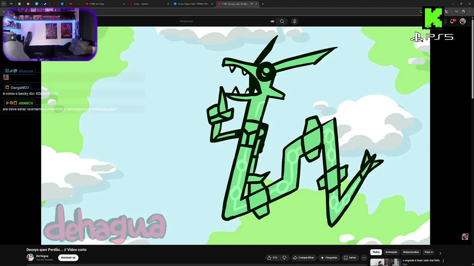Click the Dluccas chat username

[x=26, y=71]
